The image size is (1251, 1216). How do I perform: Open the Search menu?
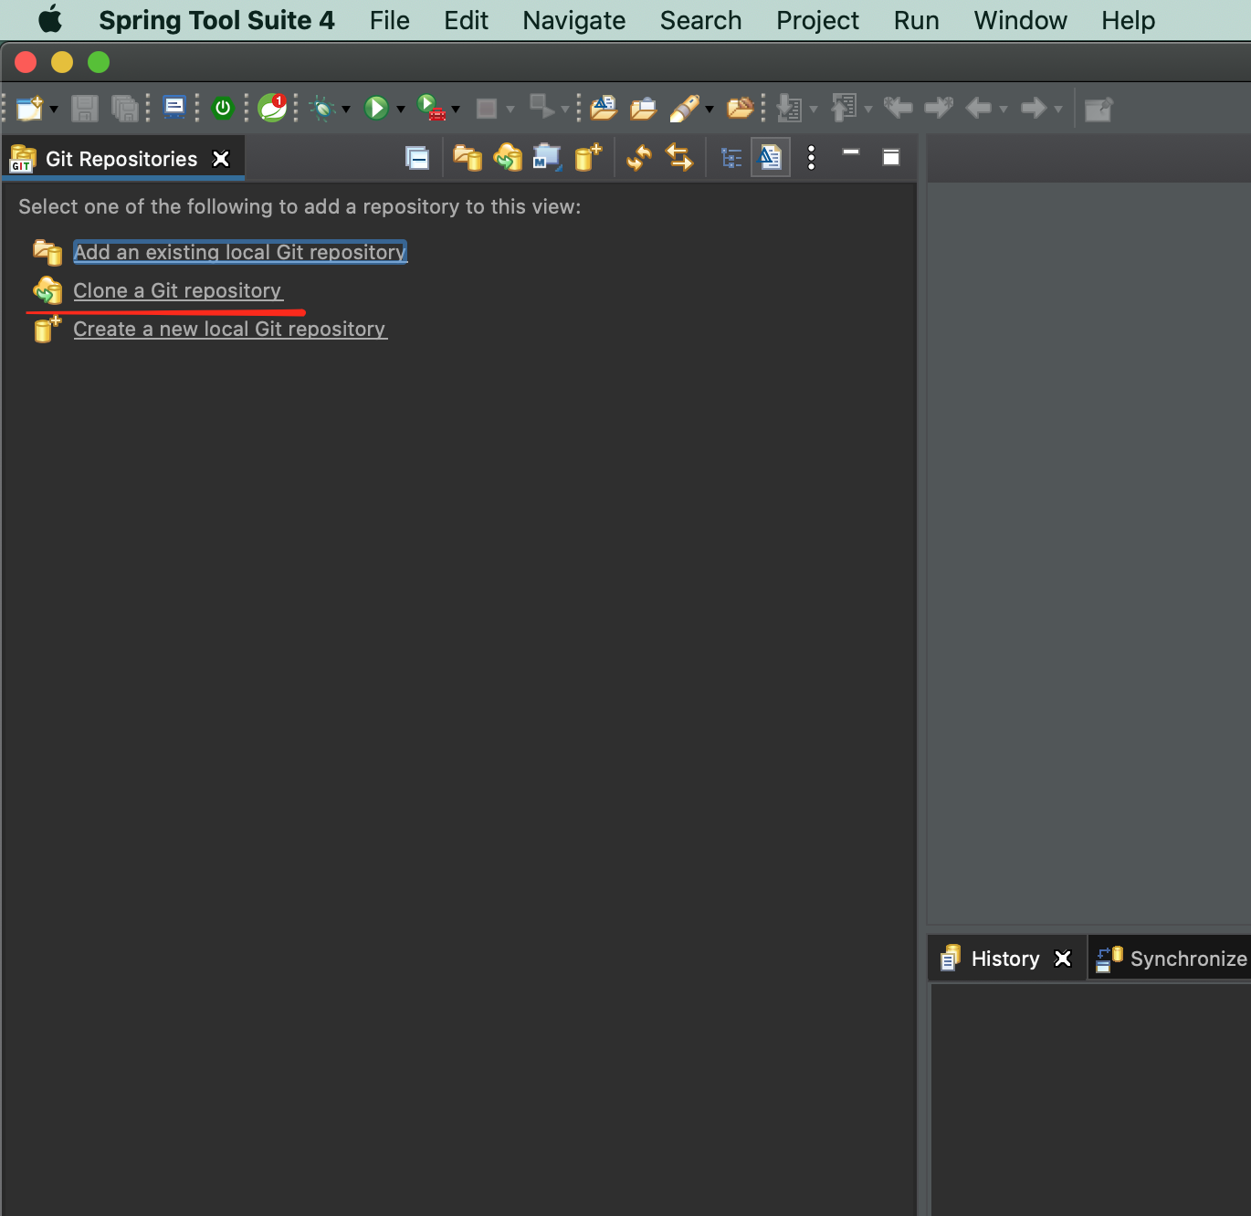pyautogui.click(x=701, y=20)
